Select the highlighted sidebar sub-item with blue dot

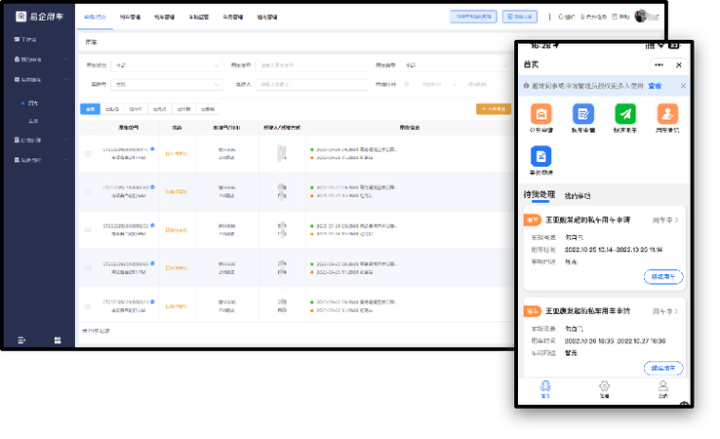[x=33, y=103]
